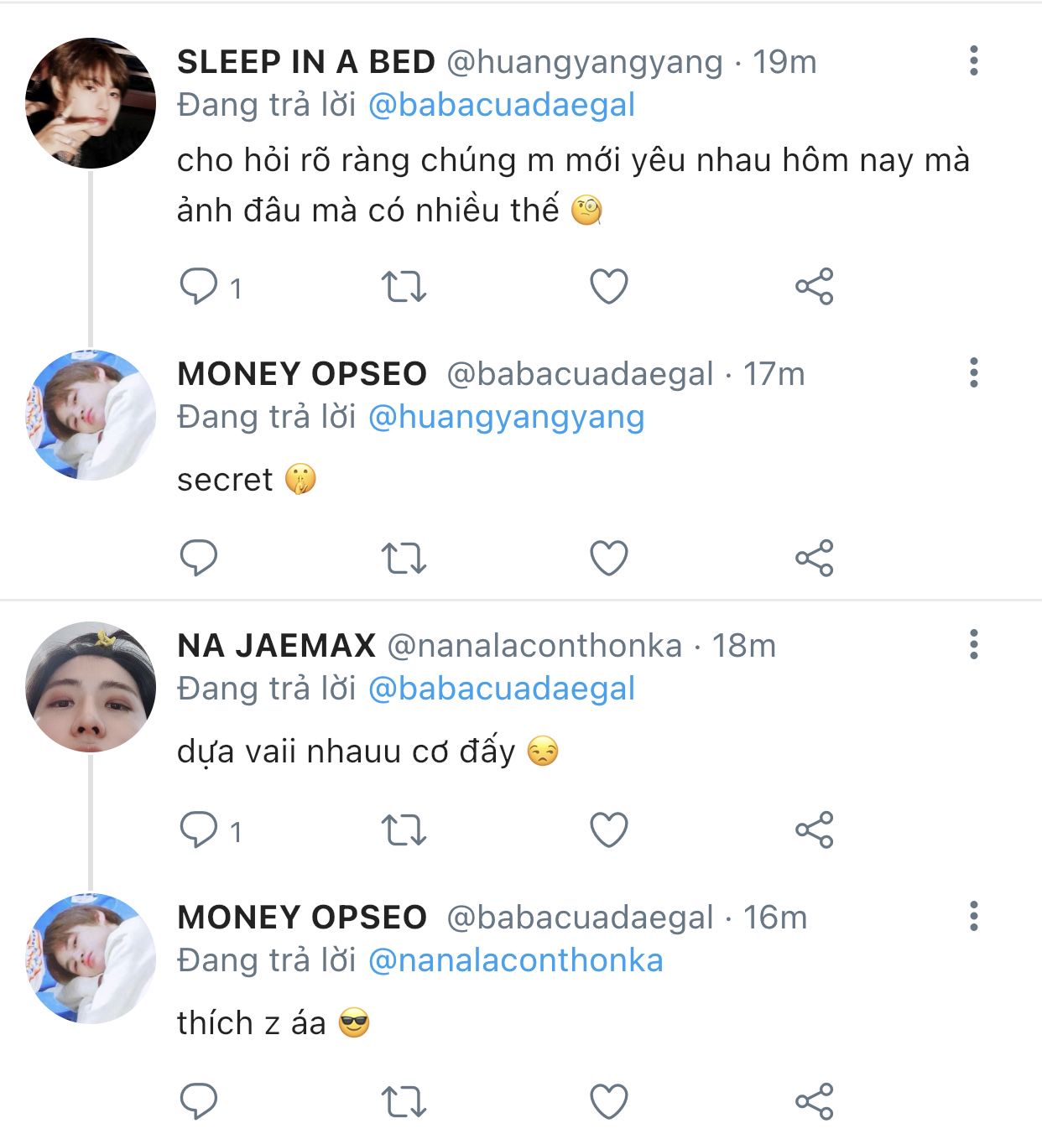Like the "secret" reply
The width and height of the screenshot is (1042, 1139).
[x=609, y=559]
